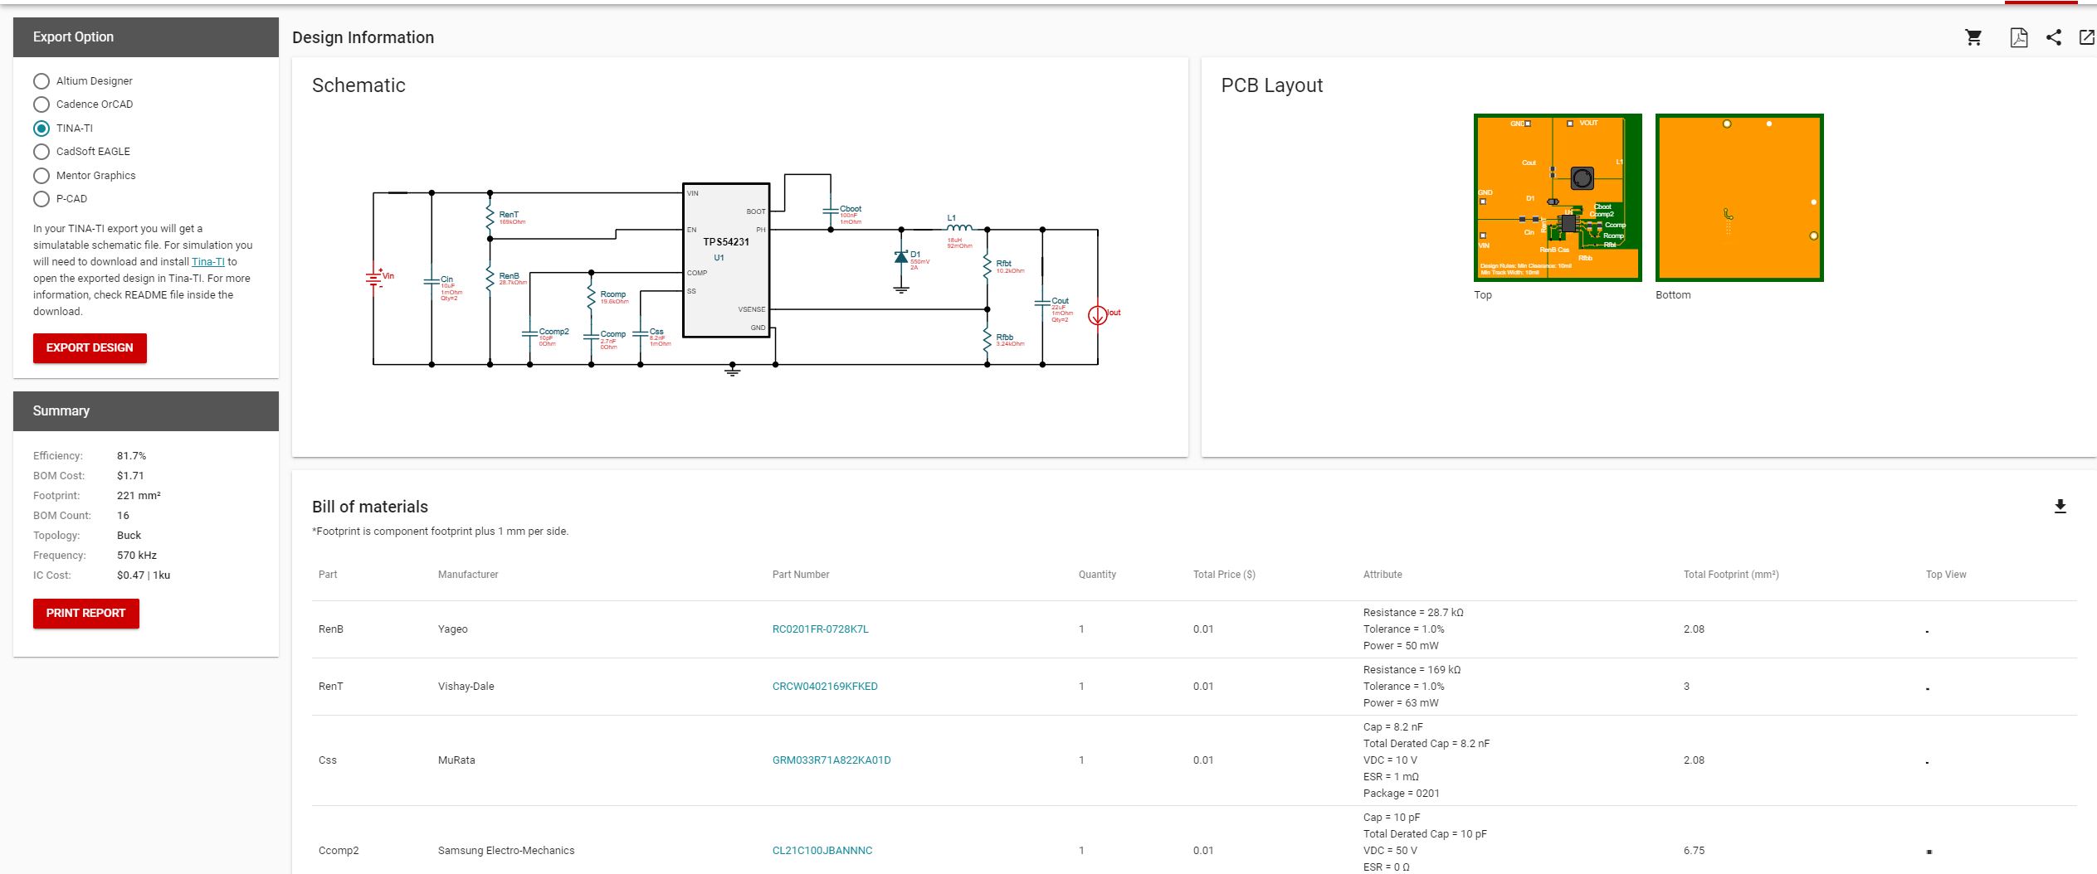
Task: Click the Total Footprint column header
Action: [x=1731, y=575]
